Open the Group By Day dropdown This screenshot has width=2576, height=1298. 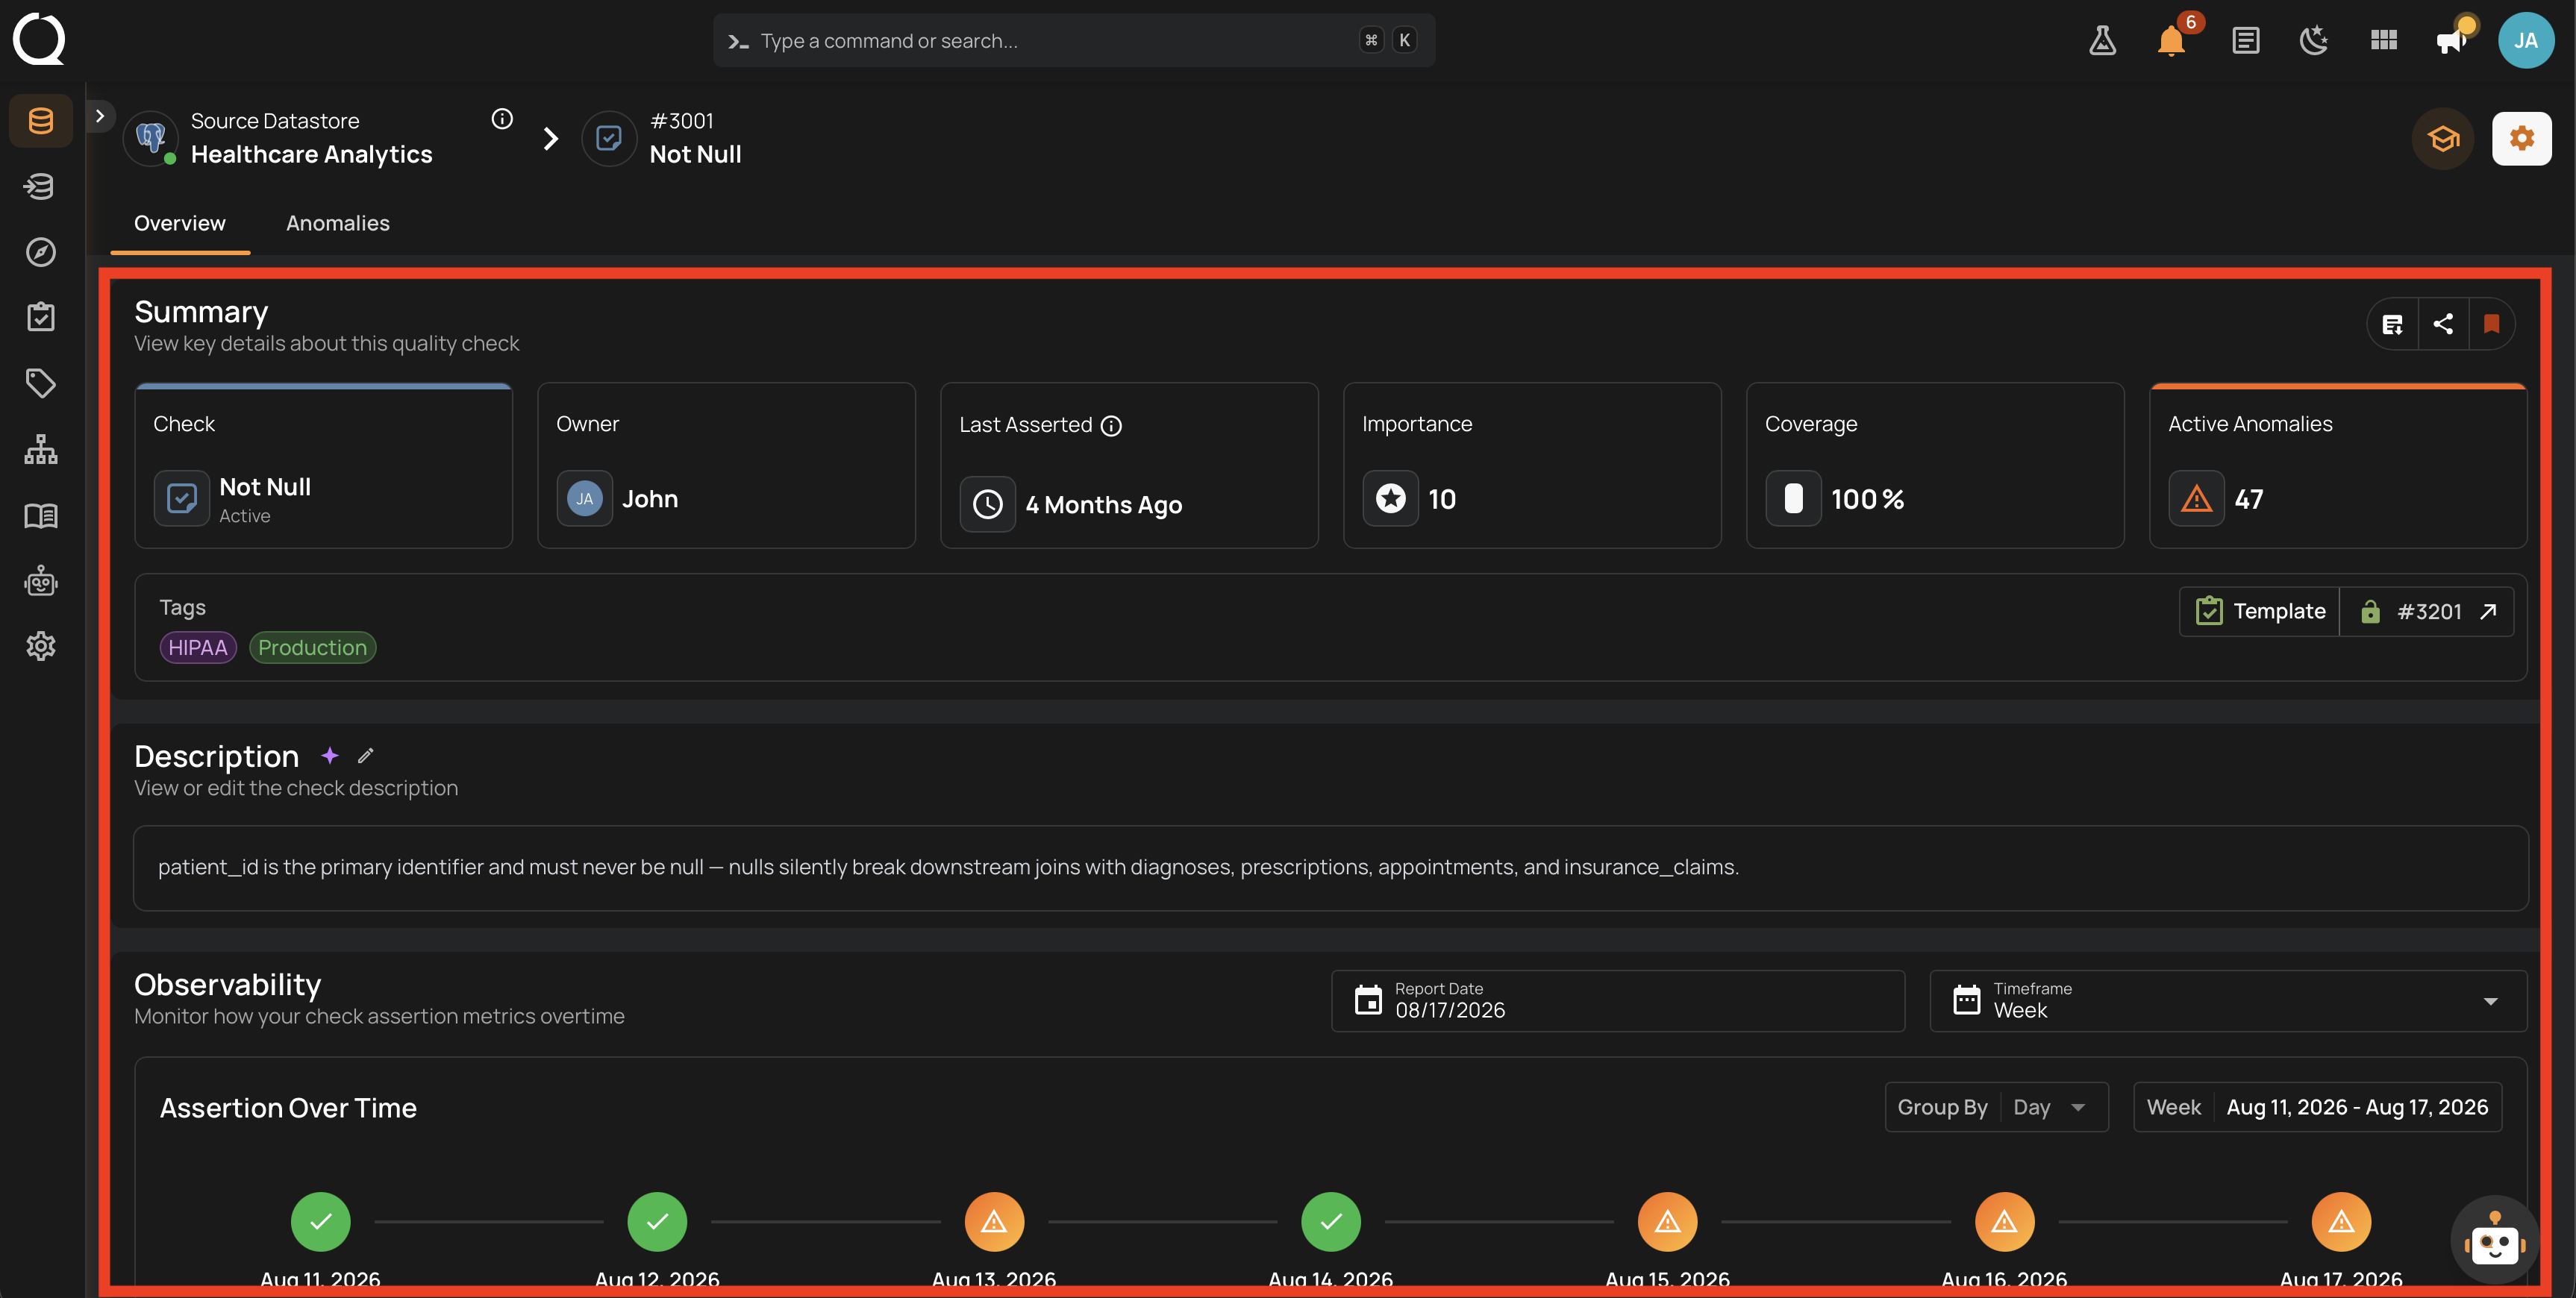point(1996,1107)
